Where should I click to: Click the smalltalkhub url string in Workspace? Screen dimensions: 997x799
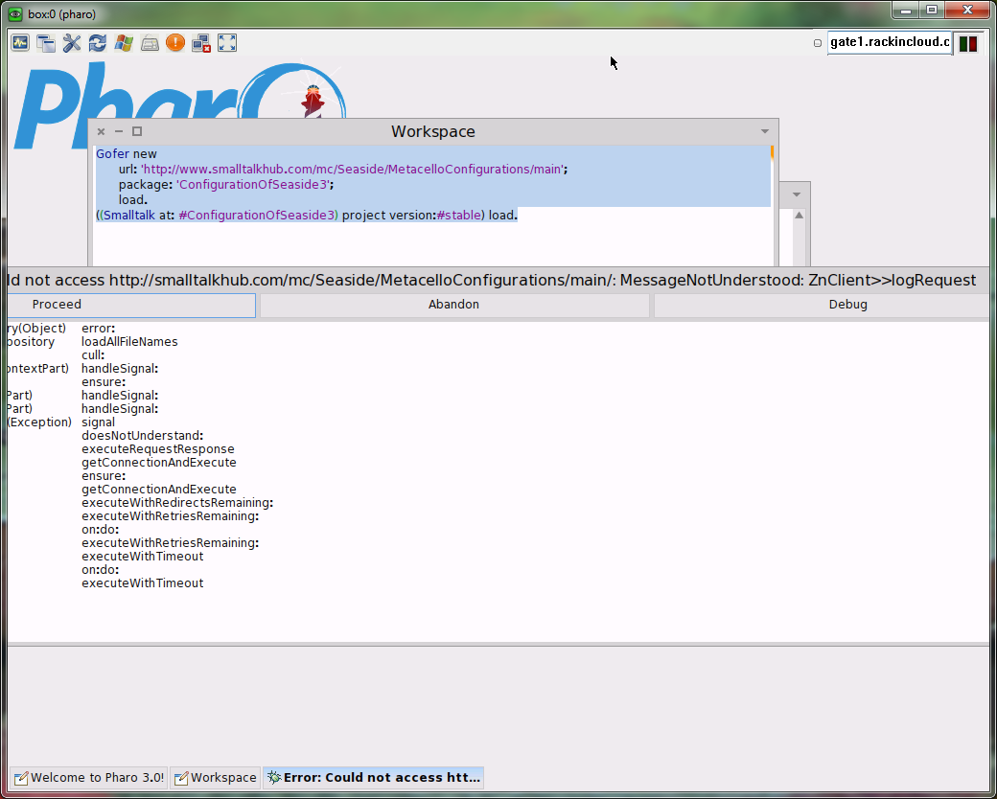pos(352,169)
